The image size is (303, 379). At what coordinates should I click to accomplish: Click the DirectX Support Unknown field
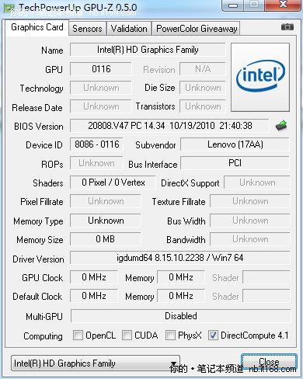click(x=257, y=183)
